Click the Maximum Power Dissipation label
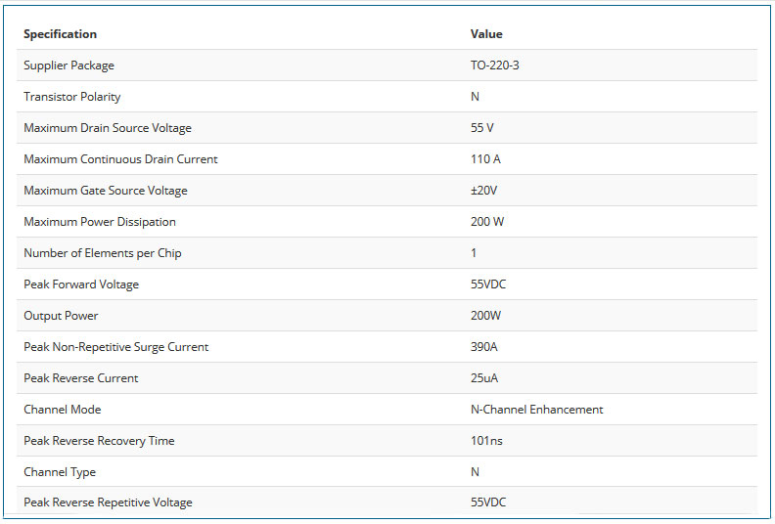This screenshot has width=775, height=524. 100,222
